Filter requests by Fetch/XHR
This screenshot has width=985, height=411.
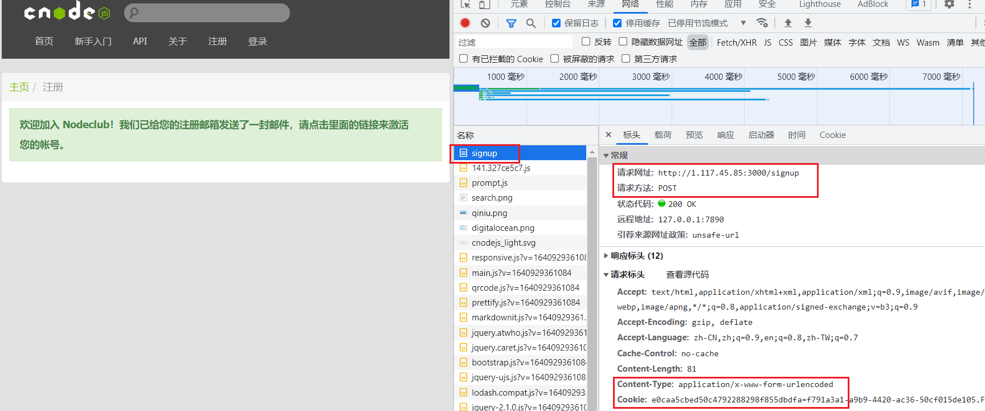[737, 43]
